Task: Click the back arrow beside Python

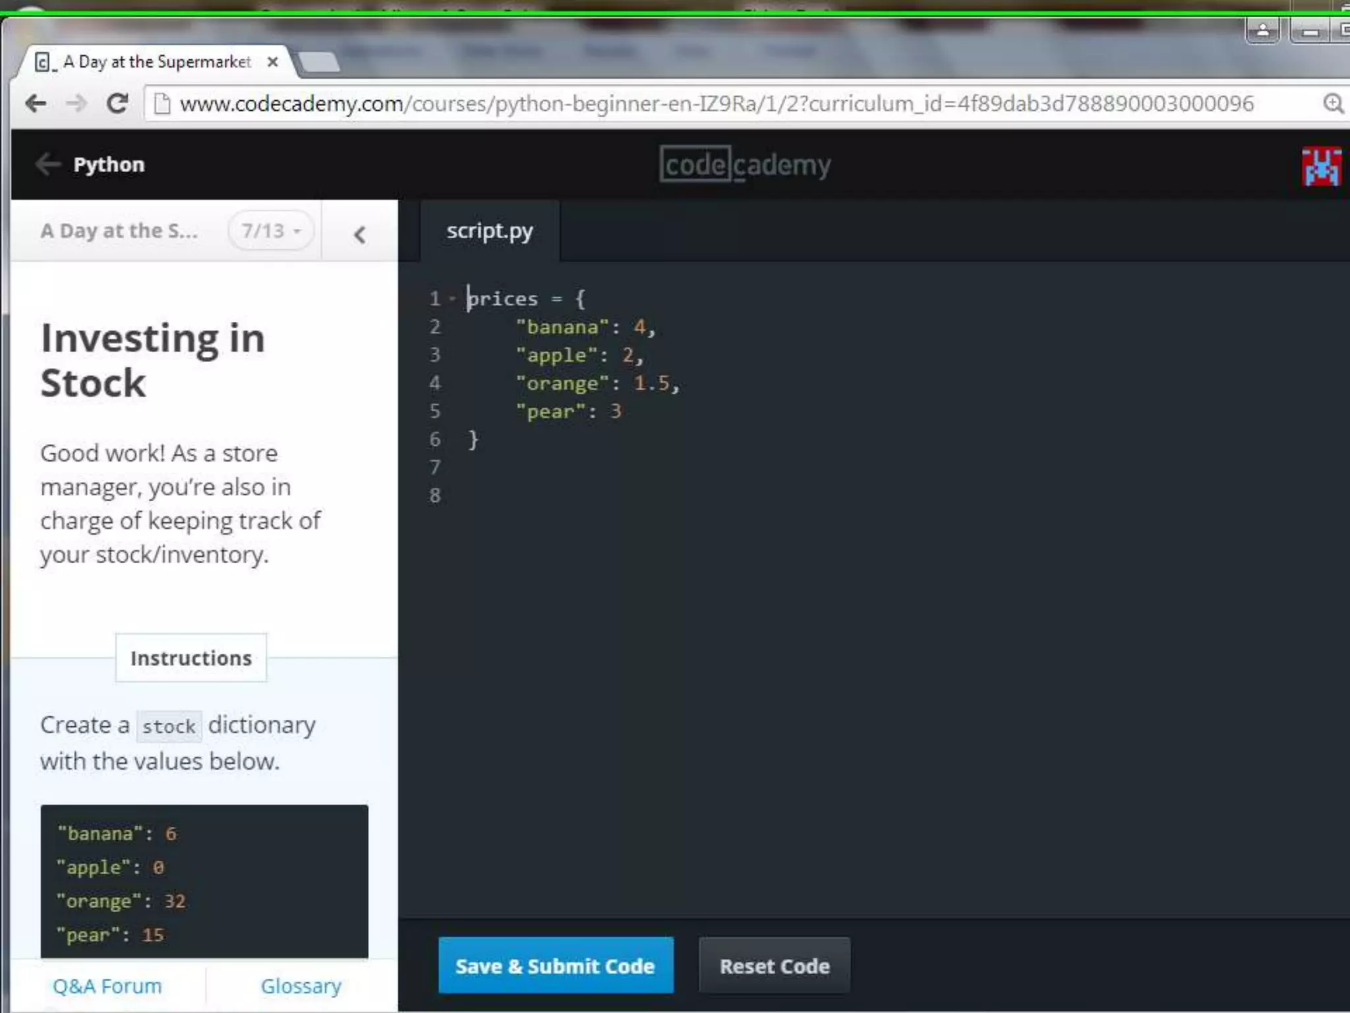Action: pyautogui.click(x=47, y=164)
